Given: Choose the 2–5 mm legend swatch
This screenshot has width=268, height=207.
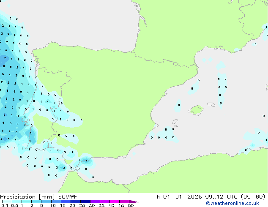Looking at the screenshot, I should 36,202.
